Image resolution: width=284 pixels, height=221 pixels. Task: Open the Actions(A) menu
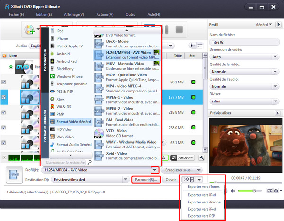tap(105, 14)
